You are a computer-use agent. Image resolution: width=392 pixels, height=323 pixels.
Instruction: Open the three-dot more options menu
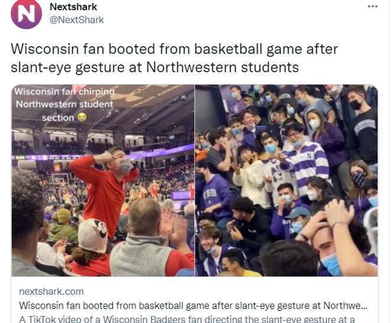372,6
